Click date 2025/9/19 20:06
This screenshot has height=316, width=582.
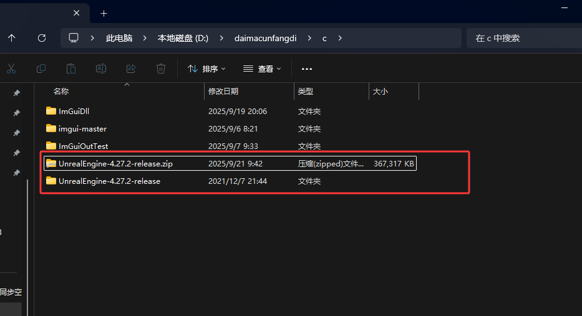pos(238,112)
